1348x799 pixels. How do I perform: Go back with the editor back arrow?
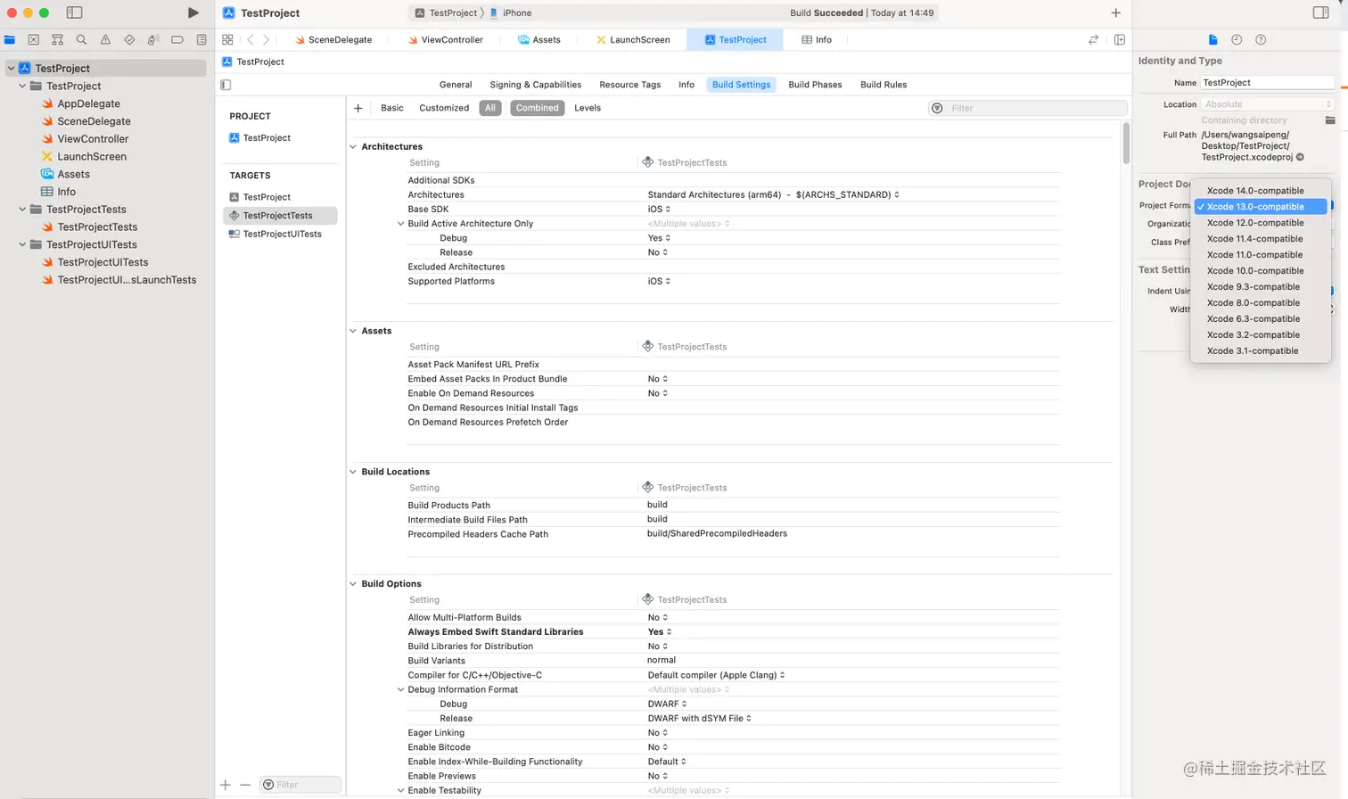[251, 39]
